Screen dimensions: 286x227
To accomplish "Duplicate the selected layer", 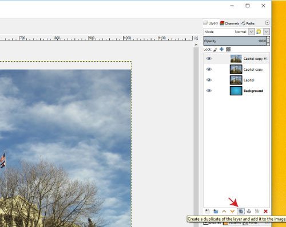I will pos(241,211).
